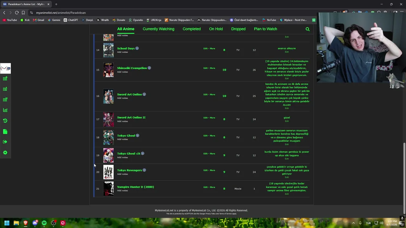Open the Vampire Hunter D (2000) title link
Screen dimensions: 406x228
[135, 187]
